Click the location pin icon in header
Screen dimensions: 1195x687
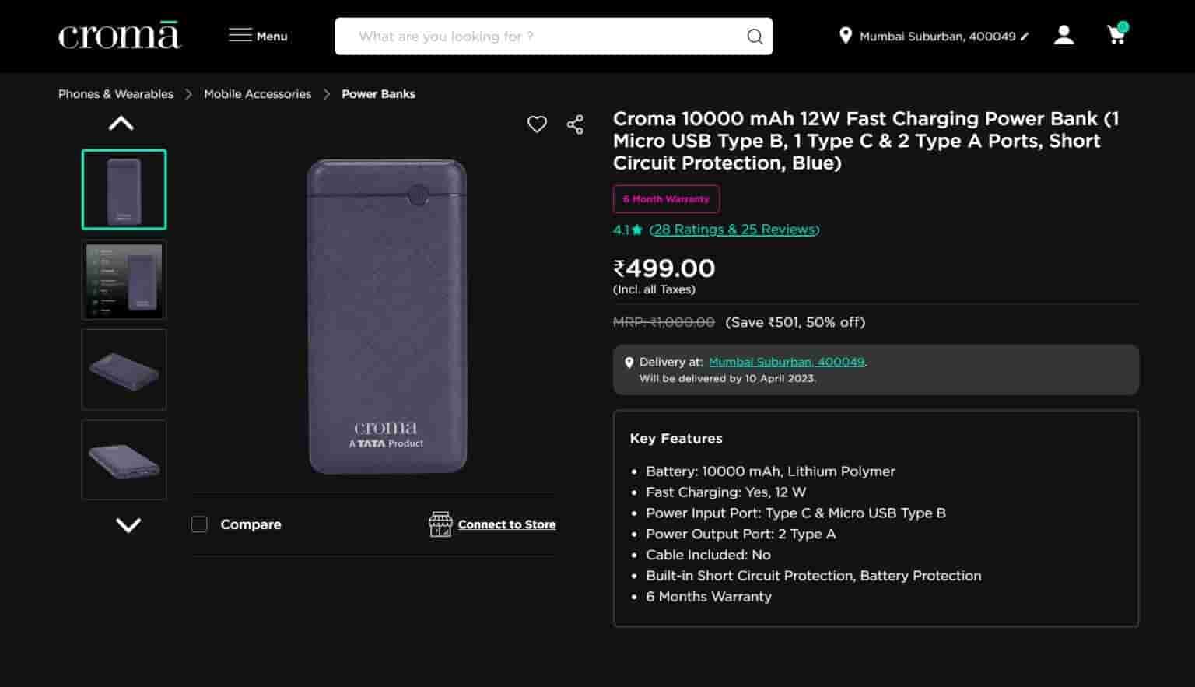(846, 35)
